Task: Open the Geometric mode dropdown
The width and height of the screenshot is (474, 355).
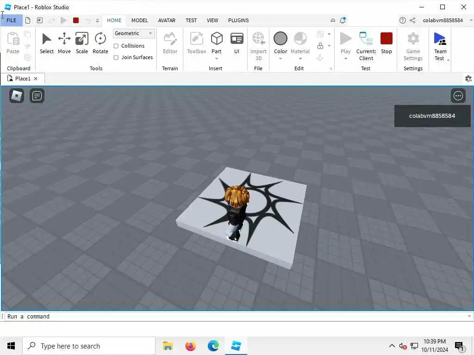Action: (134, 33)
